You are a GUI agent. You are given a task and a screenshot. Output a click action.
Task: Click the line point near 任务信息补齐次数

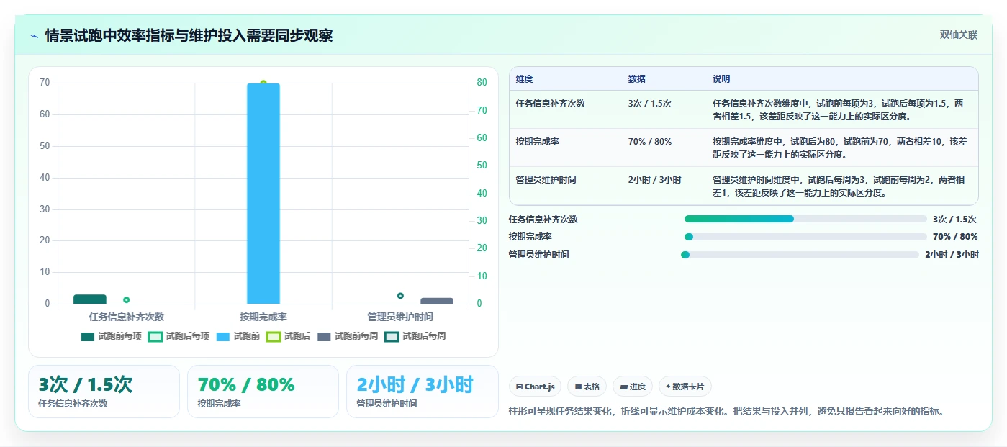(127, 300)
